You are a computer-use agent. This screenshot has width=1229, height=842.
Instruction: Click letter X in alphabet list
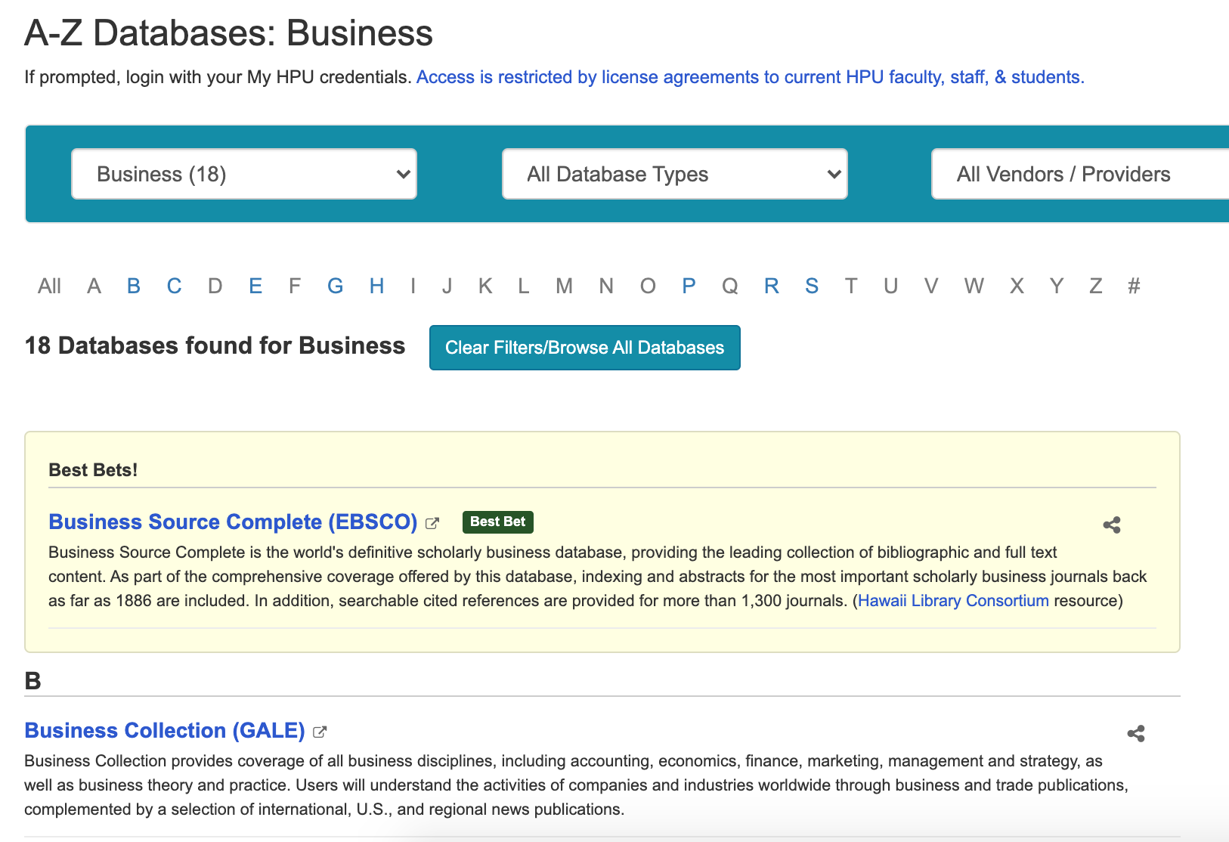click(x=1017, y=286)
